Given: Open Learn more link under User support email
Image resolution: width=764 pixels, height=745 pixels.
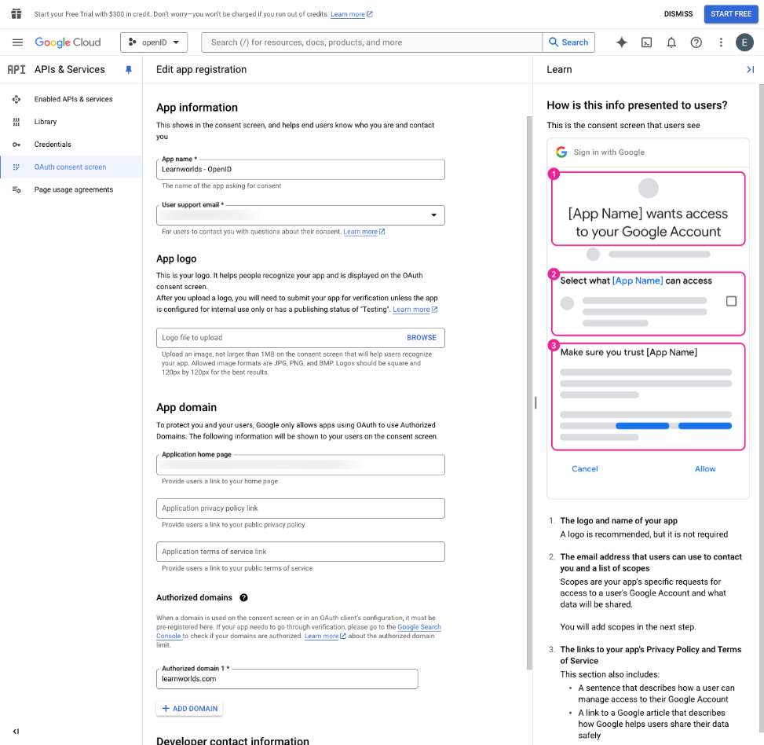Looking at the screenshot, I should 364,232.
